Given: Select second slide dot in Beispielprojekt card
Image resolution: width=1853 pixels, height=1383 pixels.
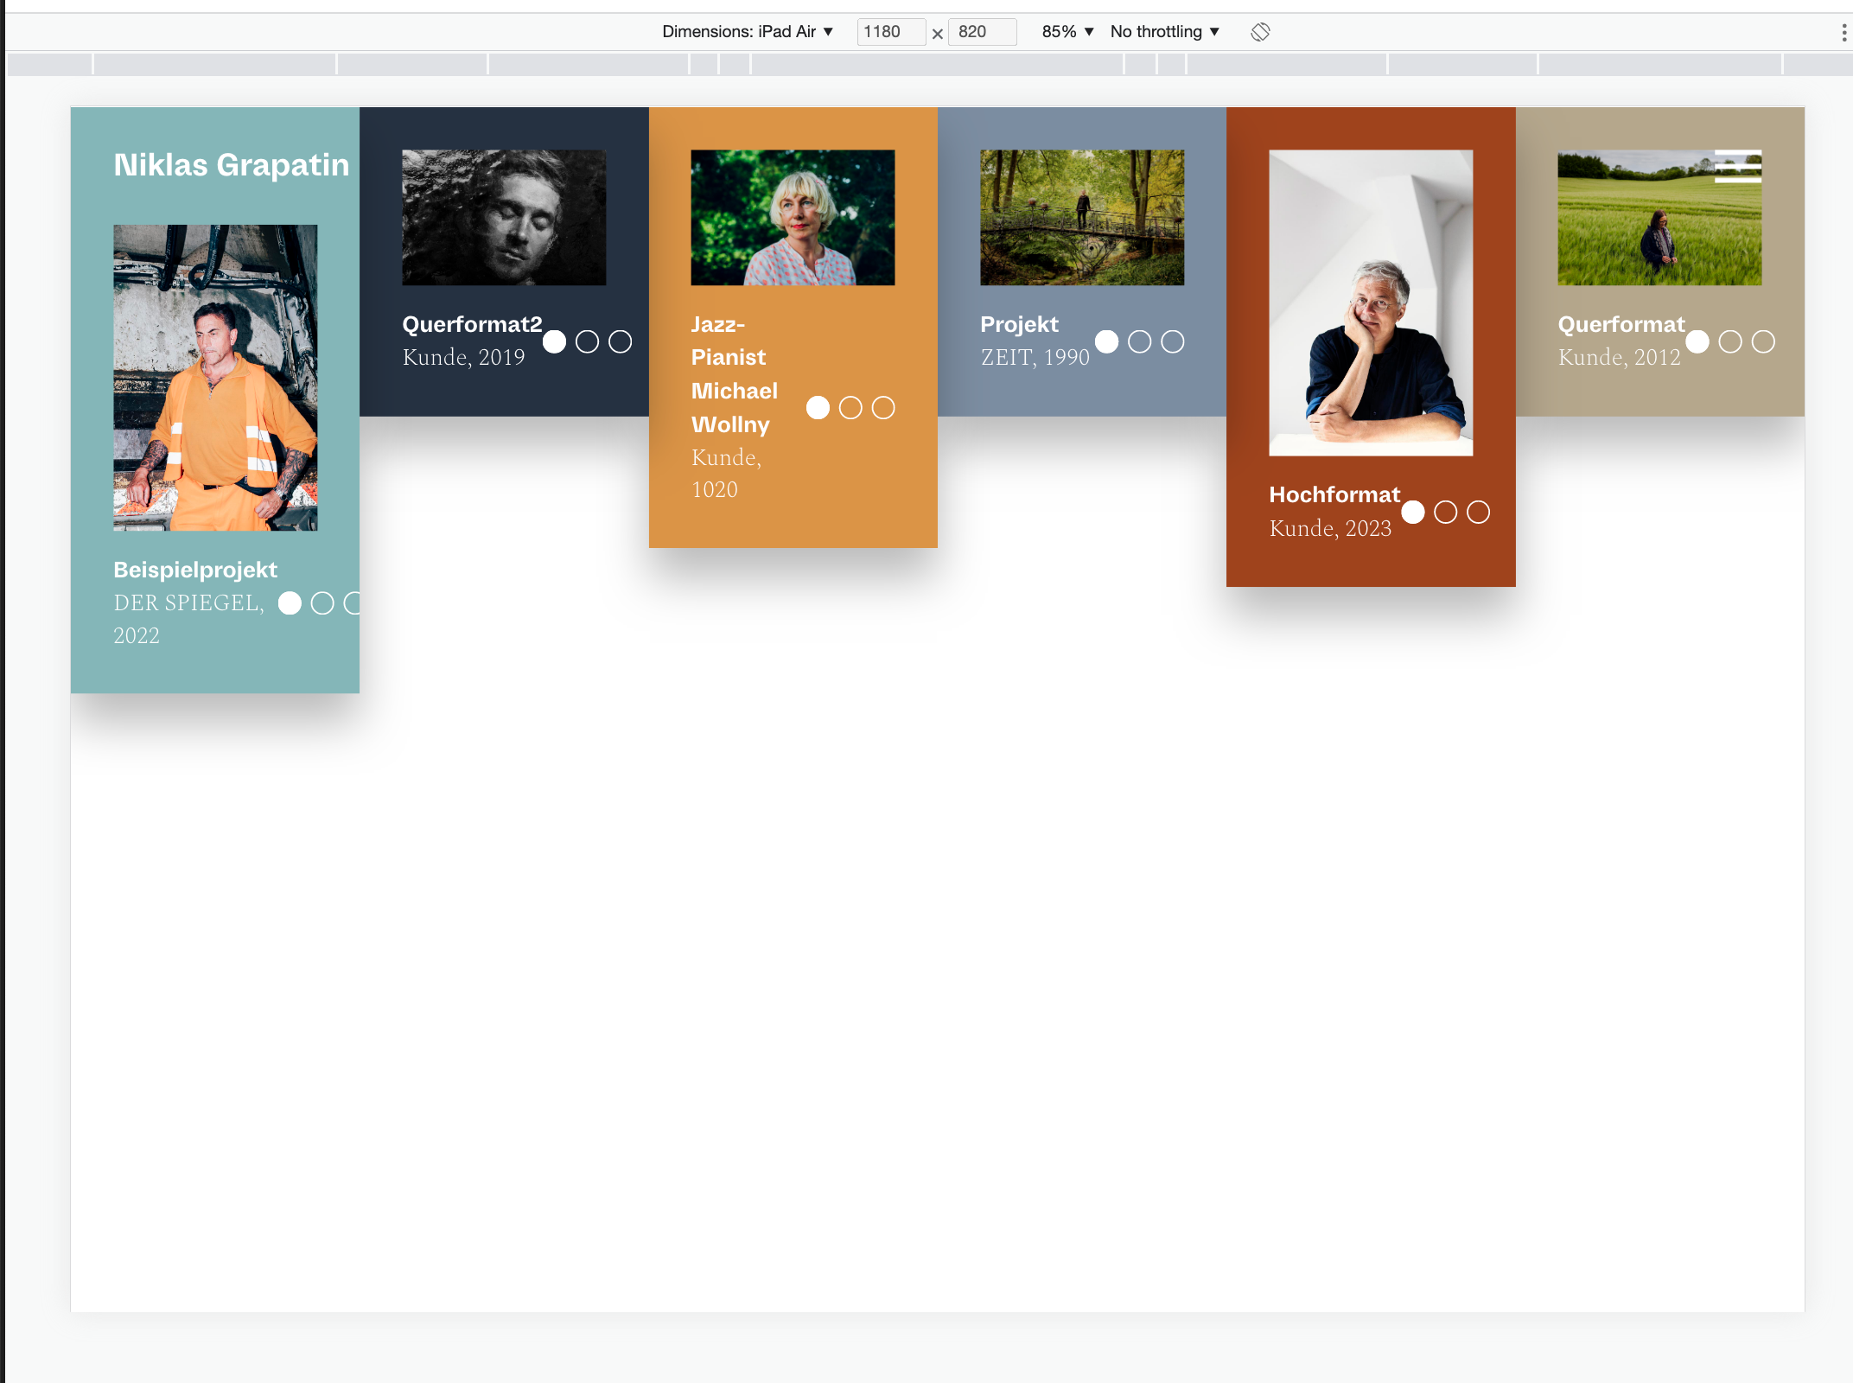Looking at the screenshot, I should coord(322,603).
